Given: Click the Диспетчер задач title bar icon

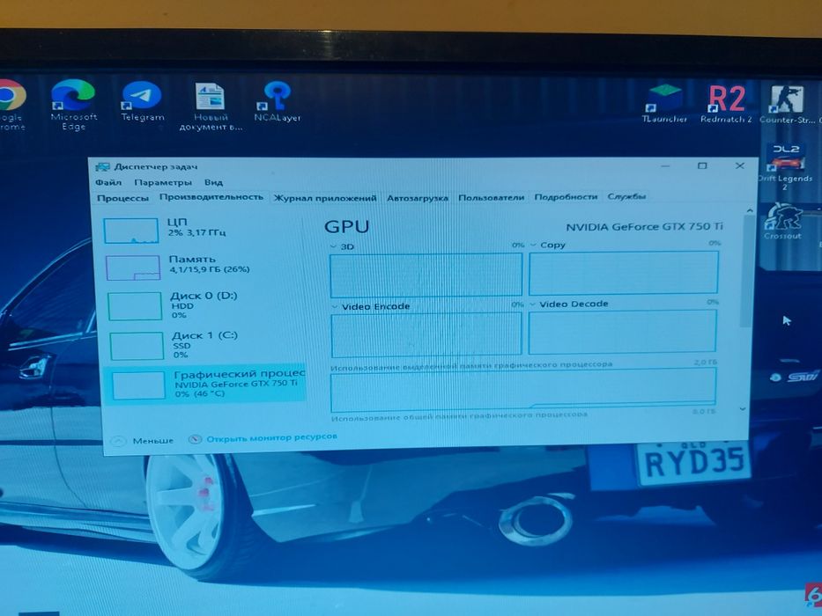Looking at the screenshot, I should (102, 167).
